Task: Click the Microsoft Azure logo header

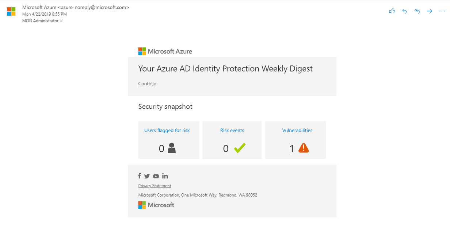Action: (165, 51)
